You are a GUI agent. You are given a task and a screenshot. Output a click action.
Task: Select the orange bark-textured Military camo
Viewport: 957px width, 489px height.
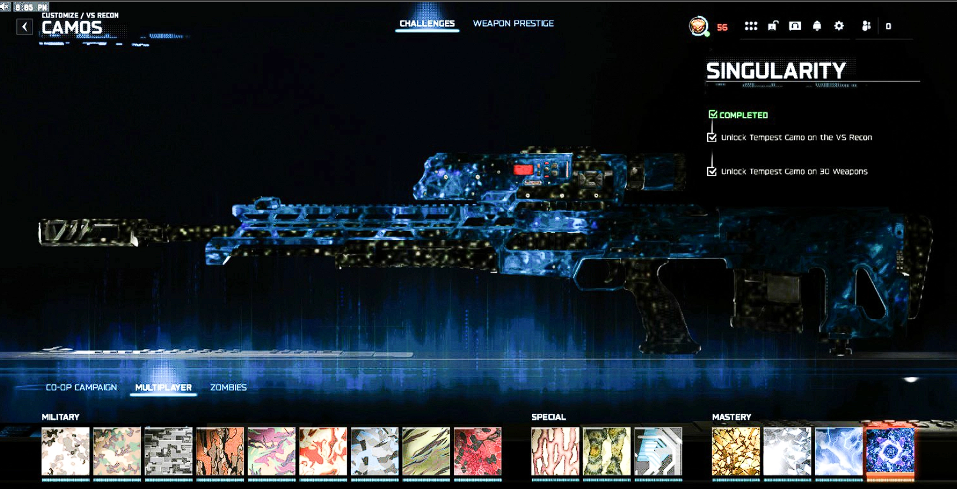pyautogui.click(x=220, y=451)
